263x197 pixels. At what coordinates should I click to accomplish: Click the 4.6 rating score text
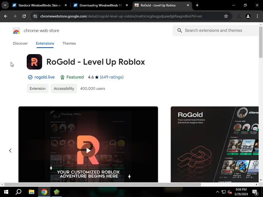click(91, 77)
